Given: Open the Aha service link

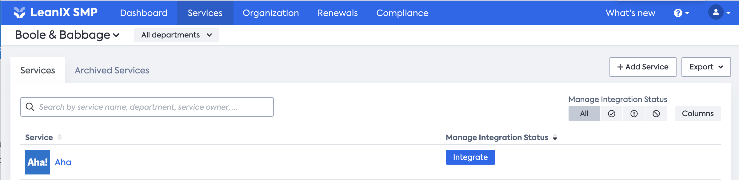Looking at the screenshot, I should [63, 162].
